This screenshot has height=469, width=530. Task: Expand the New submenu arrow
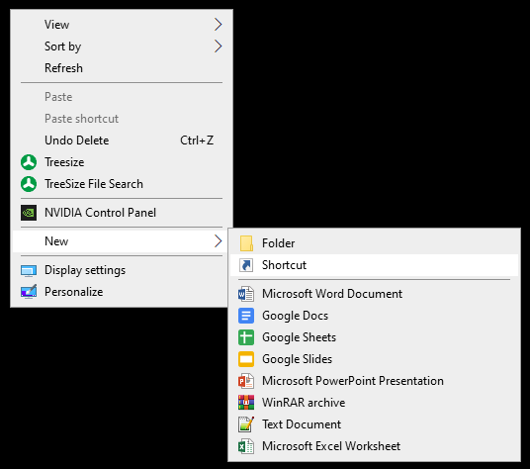pos(218,241)
